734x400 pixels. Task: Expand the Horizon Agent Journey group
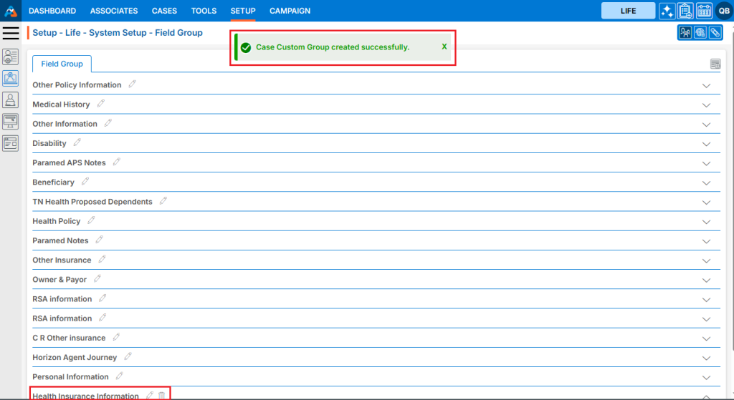coord(706,358)
